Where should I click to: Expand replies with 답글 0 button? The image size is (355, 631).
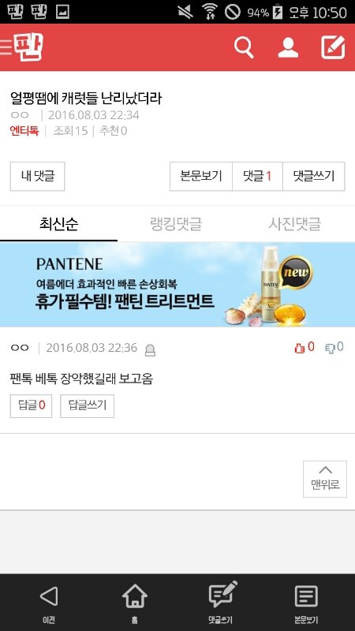(x=31, y=405)
